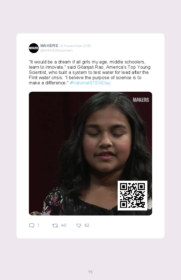Click the like count of 62
181x280 pixels.
pyautogui.click(x=87, y=225)
